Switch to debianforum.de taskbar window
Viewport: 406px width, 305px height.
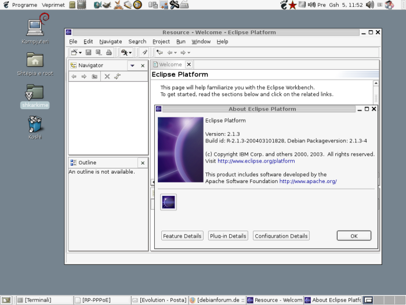coord(217,300)
